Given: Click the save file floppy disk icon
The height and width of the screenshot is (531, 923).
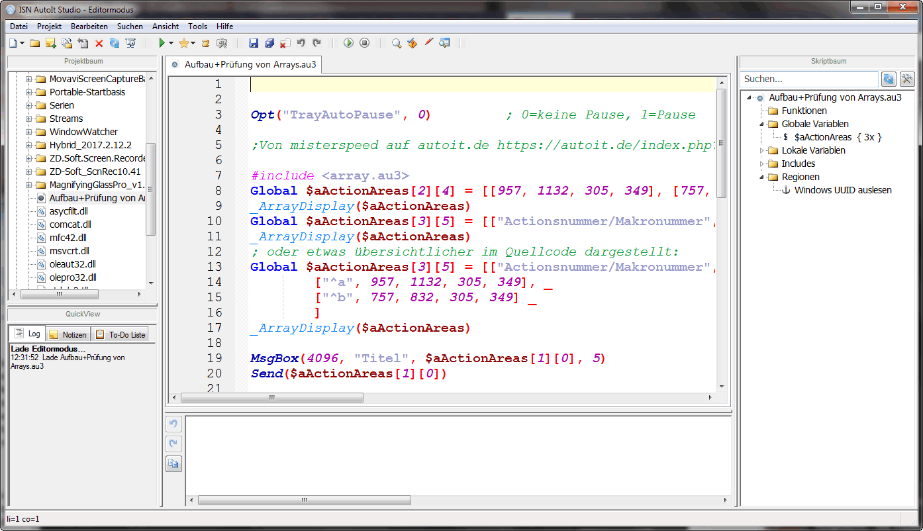Looking at the screenshot, I should tap(253, 43).
